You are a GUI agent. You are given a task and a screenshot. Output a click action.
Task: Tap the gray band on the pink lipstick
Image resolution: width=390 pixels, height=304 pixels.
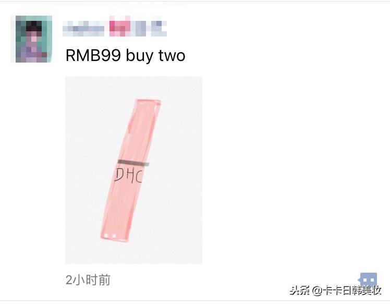coord(133,163)
